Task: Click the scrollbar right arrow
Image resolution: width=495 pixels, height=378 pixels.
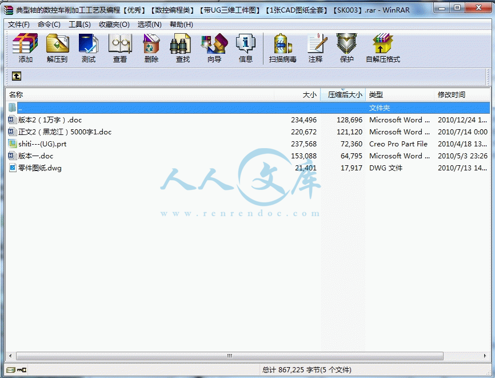Action: (485, 356)
